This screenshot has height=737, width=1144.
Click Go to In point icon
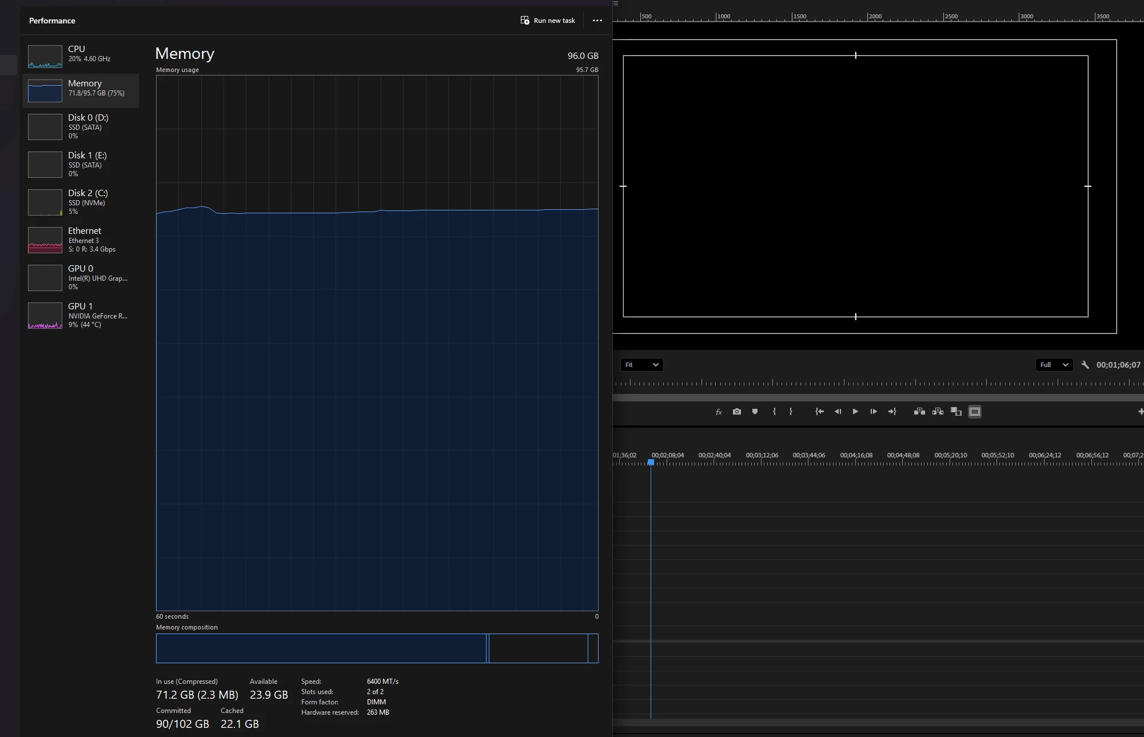[x=819, y=412]
